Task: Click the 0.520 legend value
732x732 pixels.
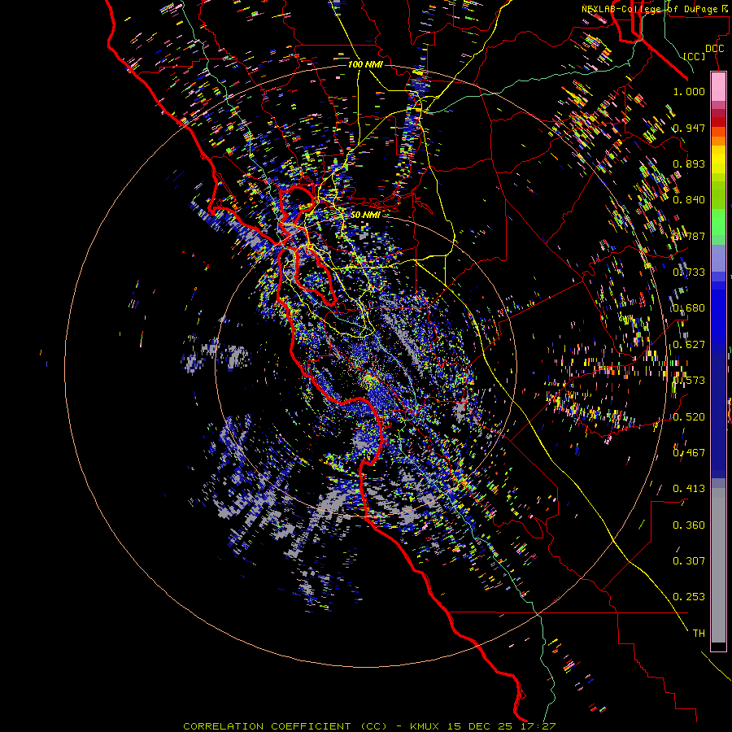Action: (x=689, y=417)
